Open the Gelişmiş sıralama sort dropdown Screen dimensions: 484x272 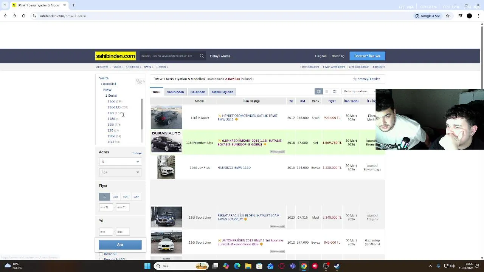tap(359, 91)
